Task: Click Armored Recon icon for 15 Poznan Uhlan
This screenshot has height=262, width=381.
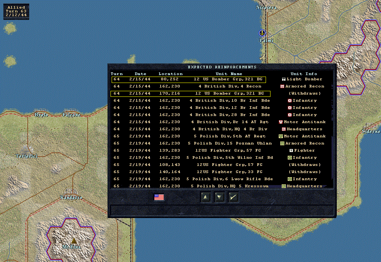Action: [x=282, y=143]
